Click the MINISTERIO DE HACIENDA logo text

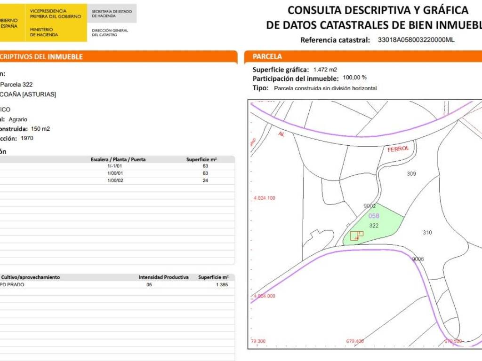44,32
